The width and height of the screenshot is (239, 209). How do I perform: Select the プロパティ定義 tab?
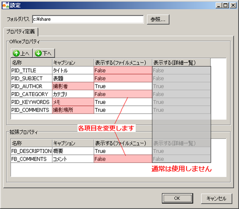tap(21, 32)
